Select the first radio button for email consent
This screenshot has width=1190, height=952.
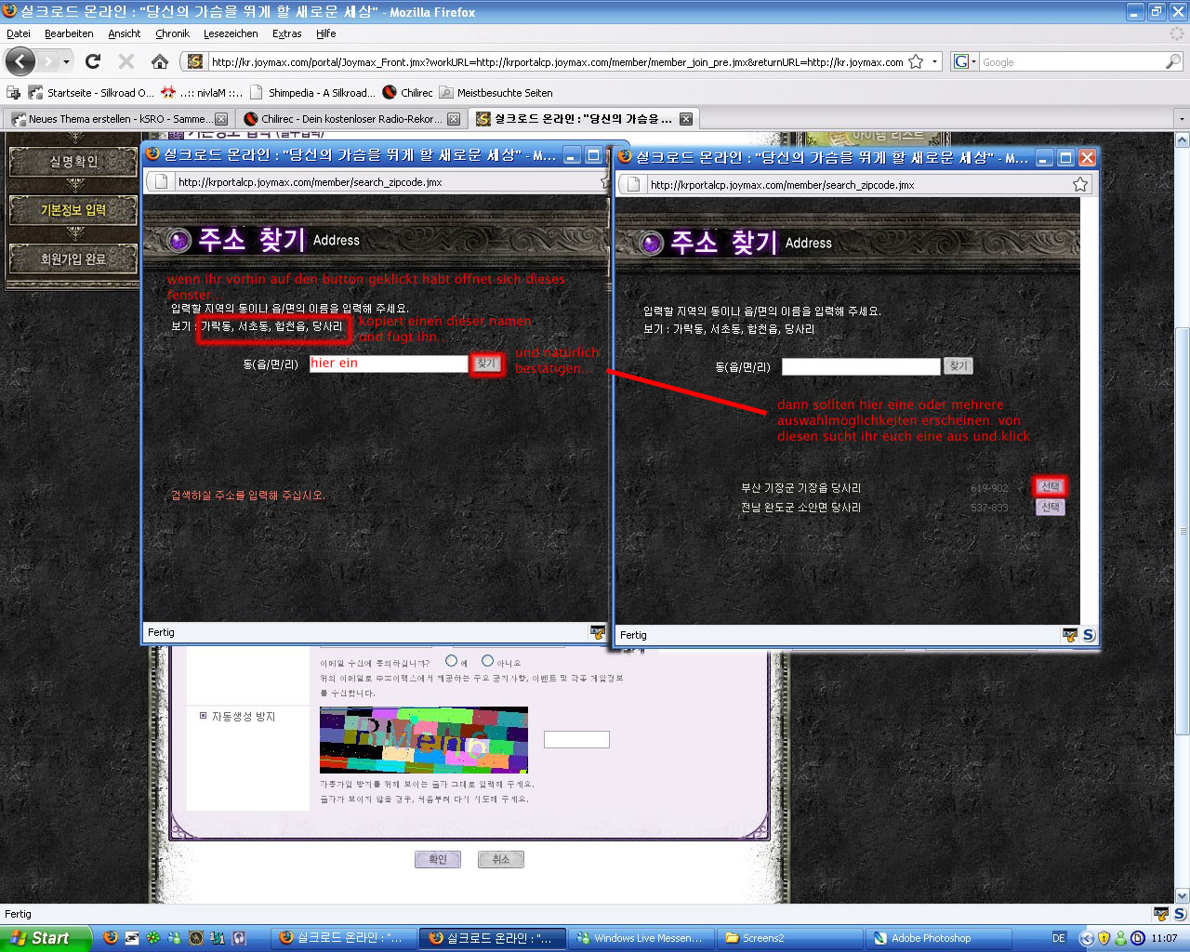coord(451,661)
